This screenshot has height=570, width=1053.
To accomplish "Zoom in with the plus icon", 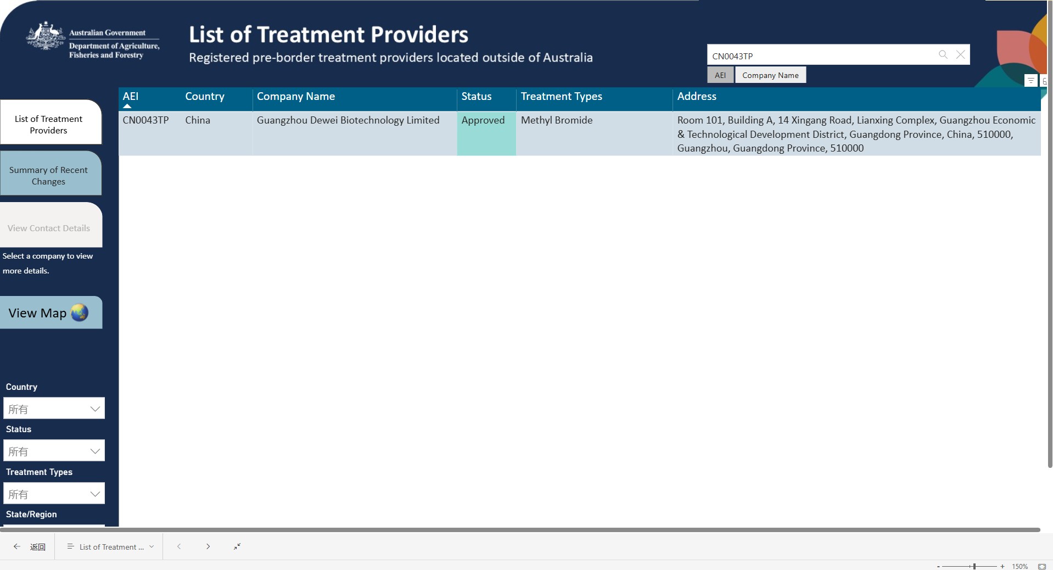I will coord(1002,566).
